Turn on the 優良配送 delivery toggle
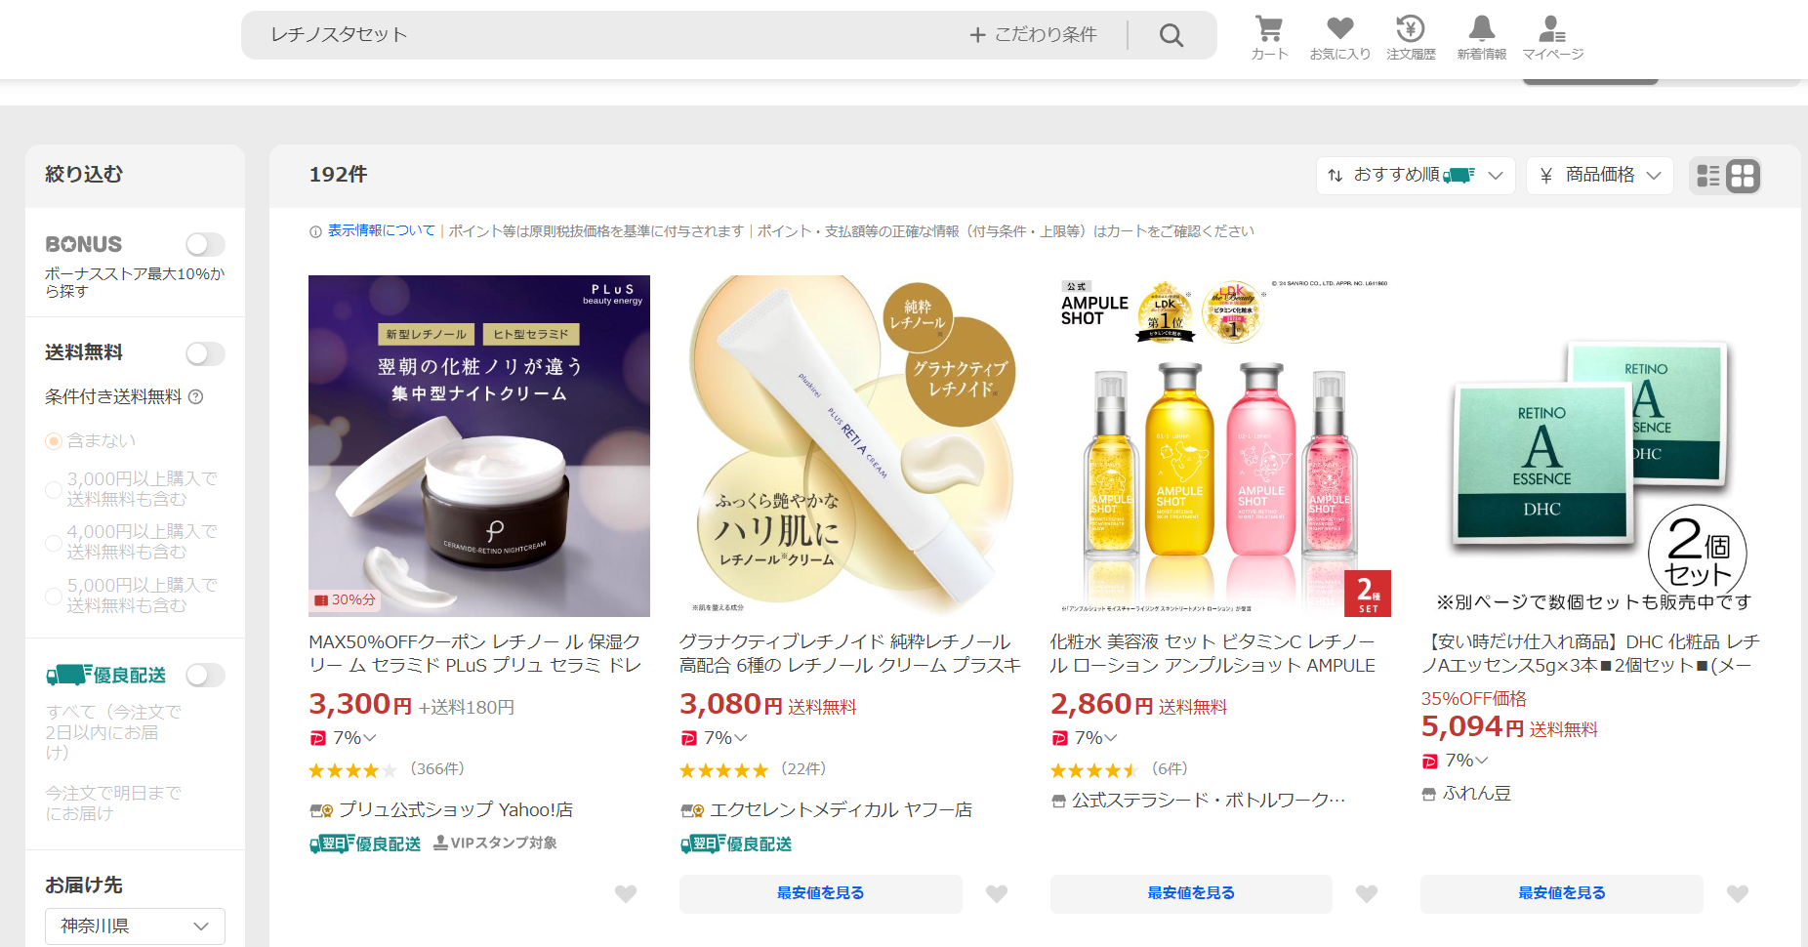 click(x=205, y=675)
